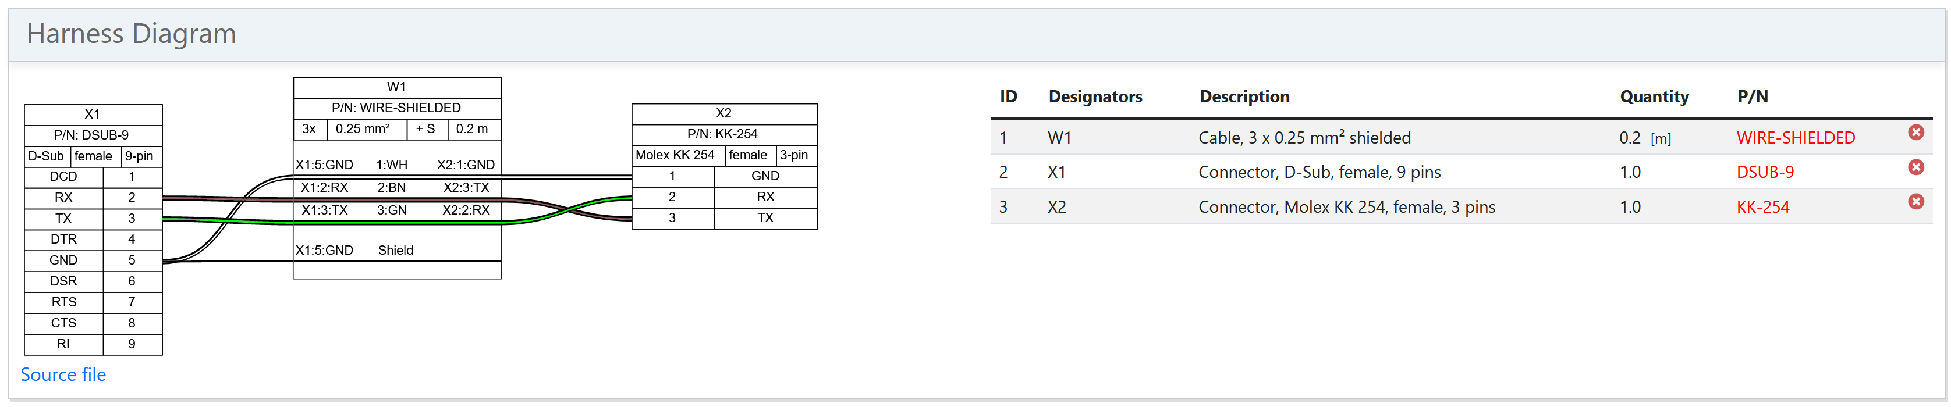1951x407 pixels.
Task: Click the ID column header
Action: [1008, 97]
